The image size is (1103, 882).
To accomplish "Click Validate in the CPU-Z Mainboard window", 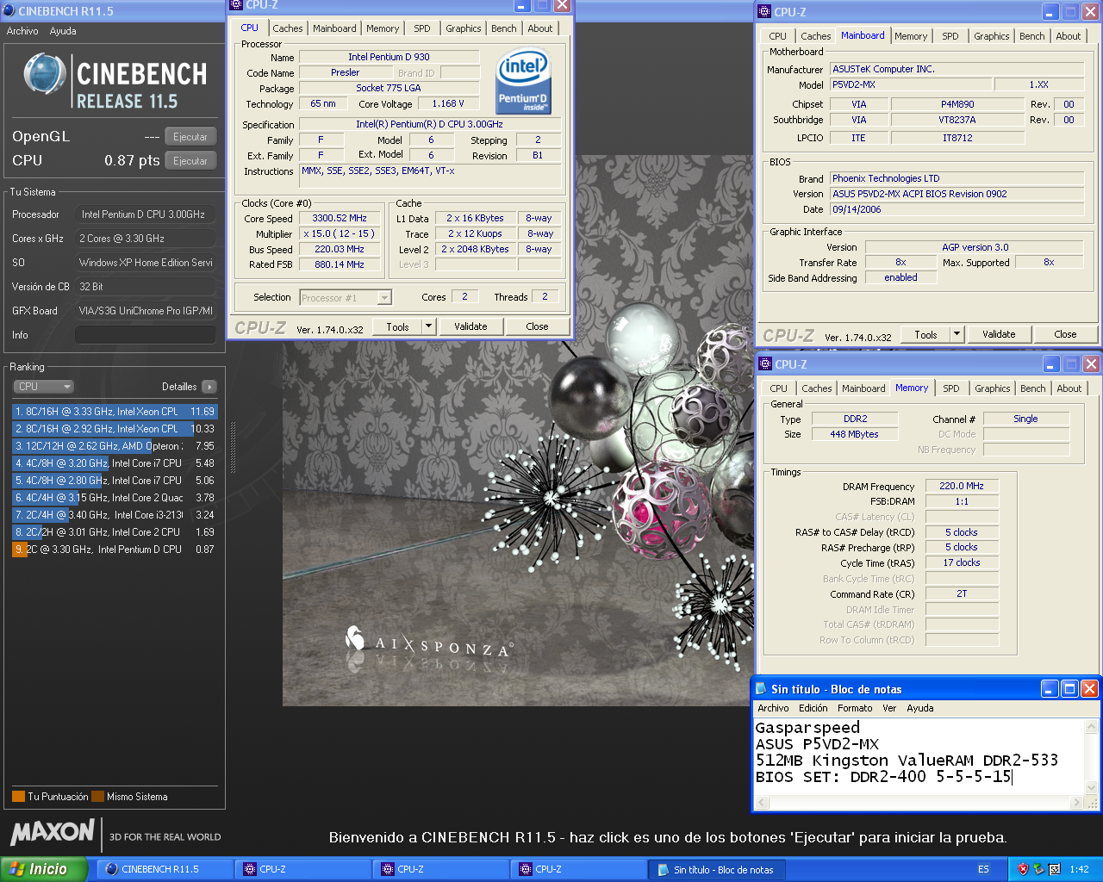I will [x=999, y=334].
